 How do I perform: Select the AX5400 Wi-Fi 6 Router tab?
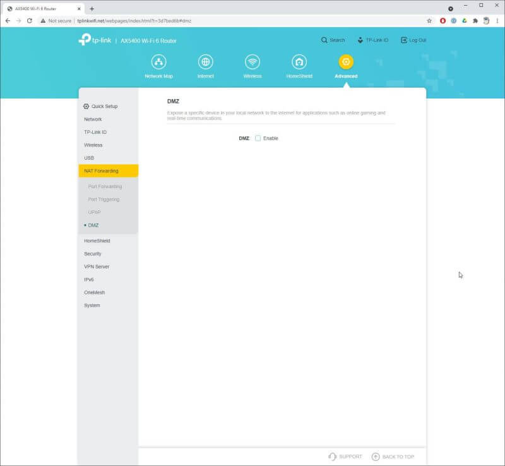[x=44, y=9]
